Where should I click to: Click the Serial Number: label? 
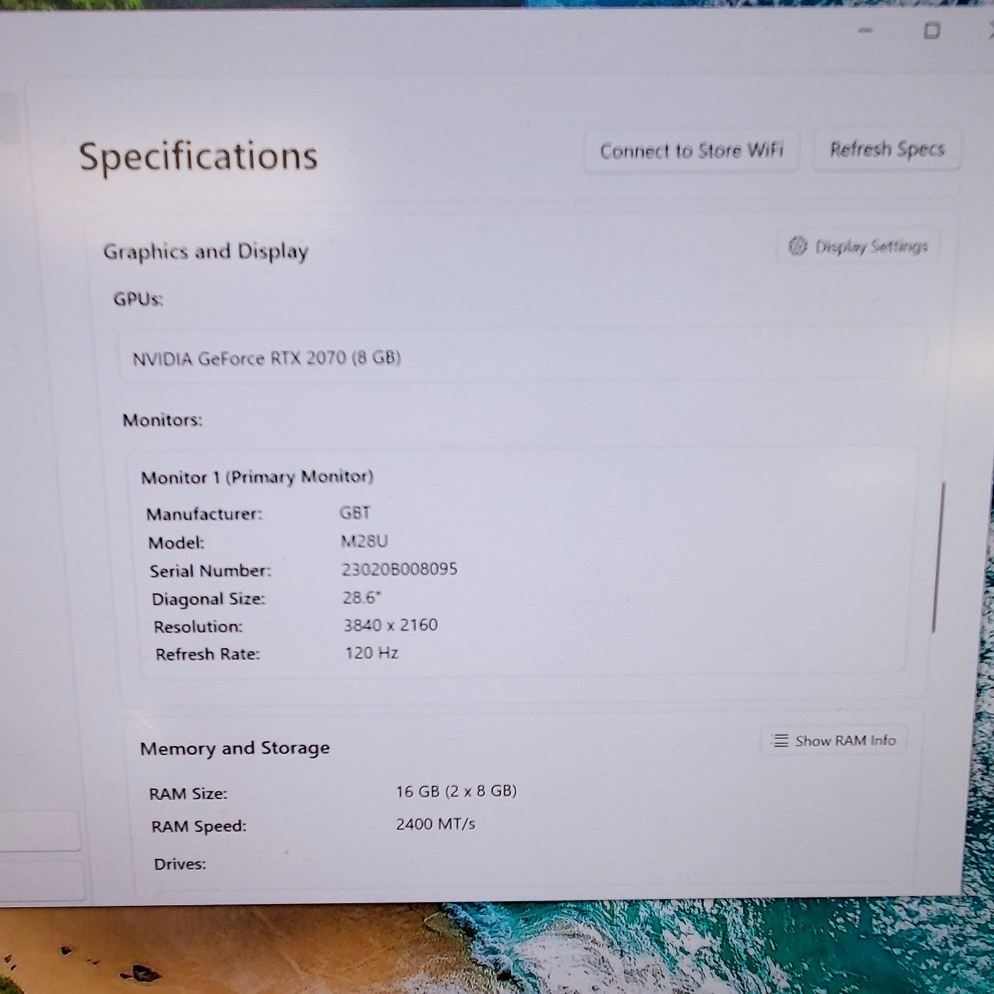coord(210,571)
